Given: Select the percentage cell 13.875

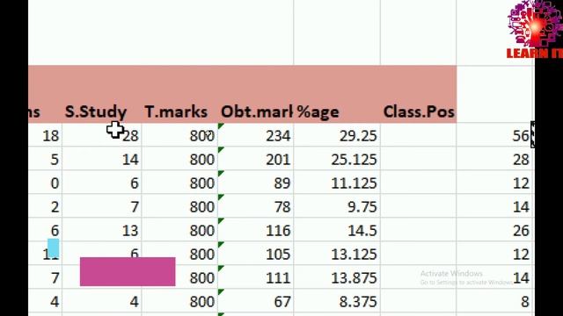Looking at the screenshot, I should point(337,277).
